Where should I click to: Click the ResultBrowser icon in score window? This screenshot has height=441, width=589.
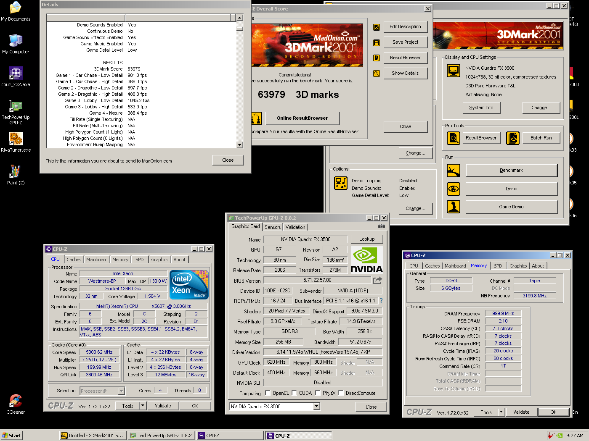pyautogui.click(x=377, y=58)
